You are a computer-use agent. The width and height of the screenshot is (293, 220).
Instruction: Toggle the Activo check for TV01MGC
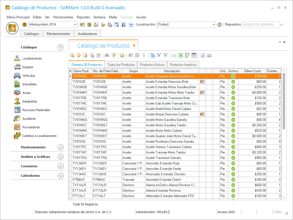pos(233,76)
